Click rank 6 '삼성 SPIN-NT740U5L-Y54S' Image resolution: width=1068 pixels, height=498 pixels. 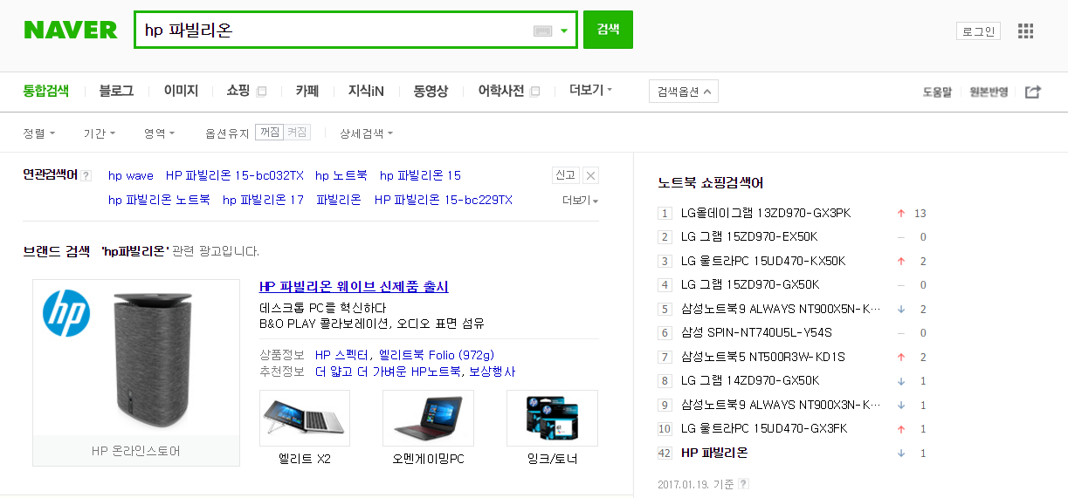click(x=756, y=332)
